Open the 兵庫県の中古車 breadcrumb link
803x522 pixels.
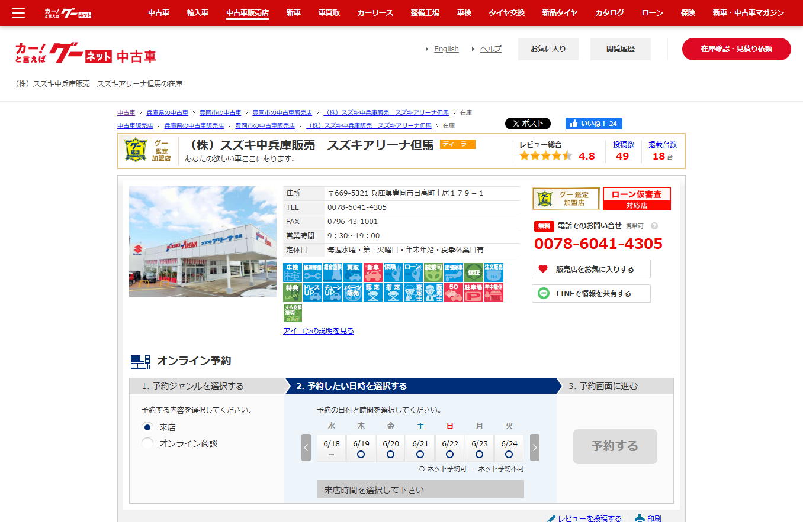[x=167, y=112]
